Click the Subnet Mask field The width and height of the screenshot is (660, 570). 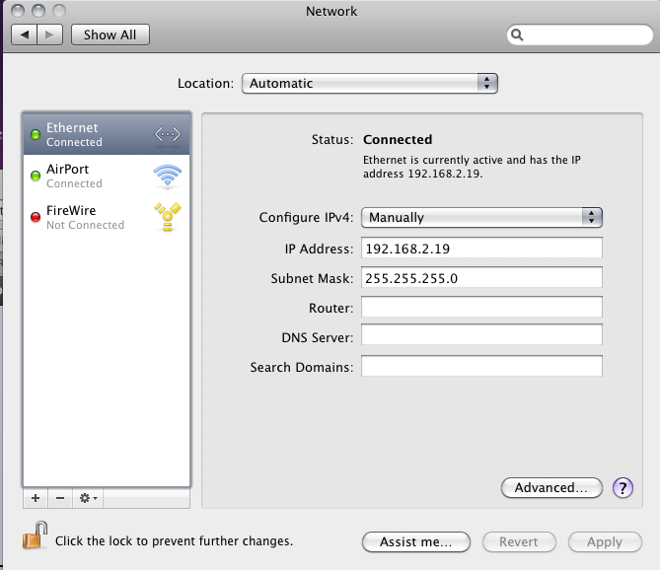(481, 277)
